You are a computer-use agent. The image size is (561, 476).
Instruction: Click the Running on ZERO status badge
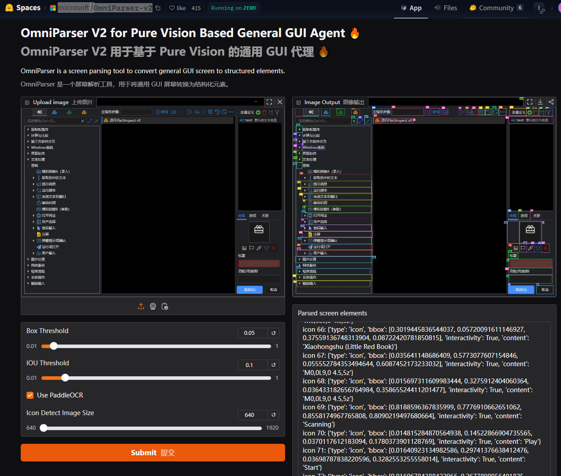[234, 8]
